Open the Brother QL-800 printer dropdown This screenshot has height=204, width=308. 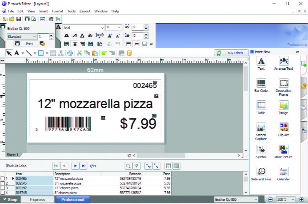point(256,199)
